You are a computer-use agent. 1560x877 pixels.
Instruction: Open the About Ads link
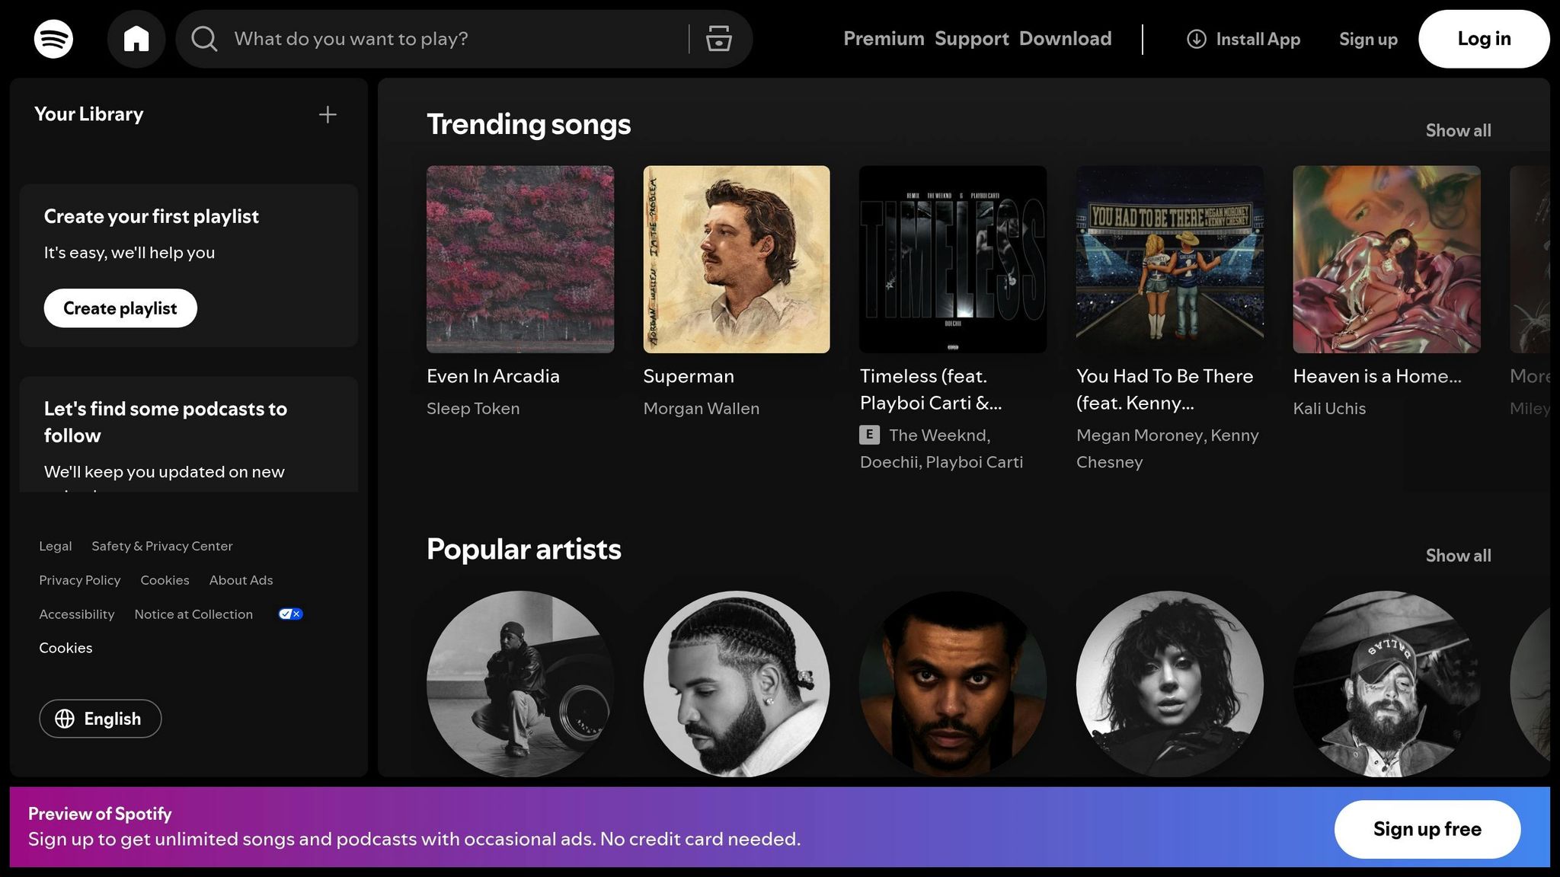point(241,580)
